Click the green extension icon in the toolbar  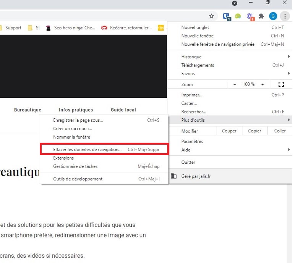[x=238, y=16]
